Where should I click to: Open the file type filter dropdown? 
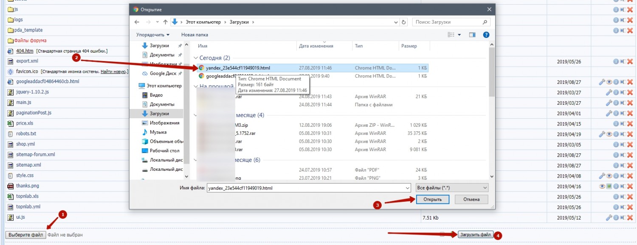[451, 187]
